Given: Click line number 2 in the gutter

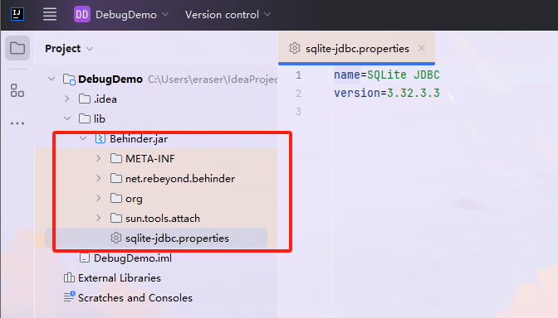Looking at the screenshot, I should (298, 94).
